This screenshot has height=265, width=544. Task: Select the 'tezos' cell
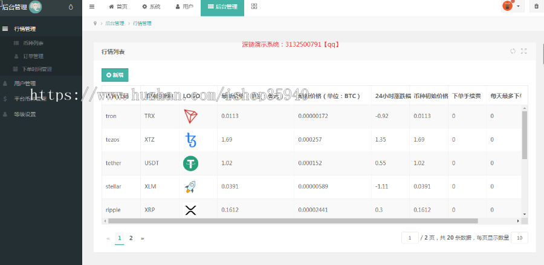(x=121, y=140)
